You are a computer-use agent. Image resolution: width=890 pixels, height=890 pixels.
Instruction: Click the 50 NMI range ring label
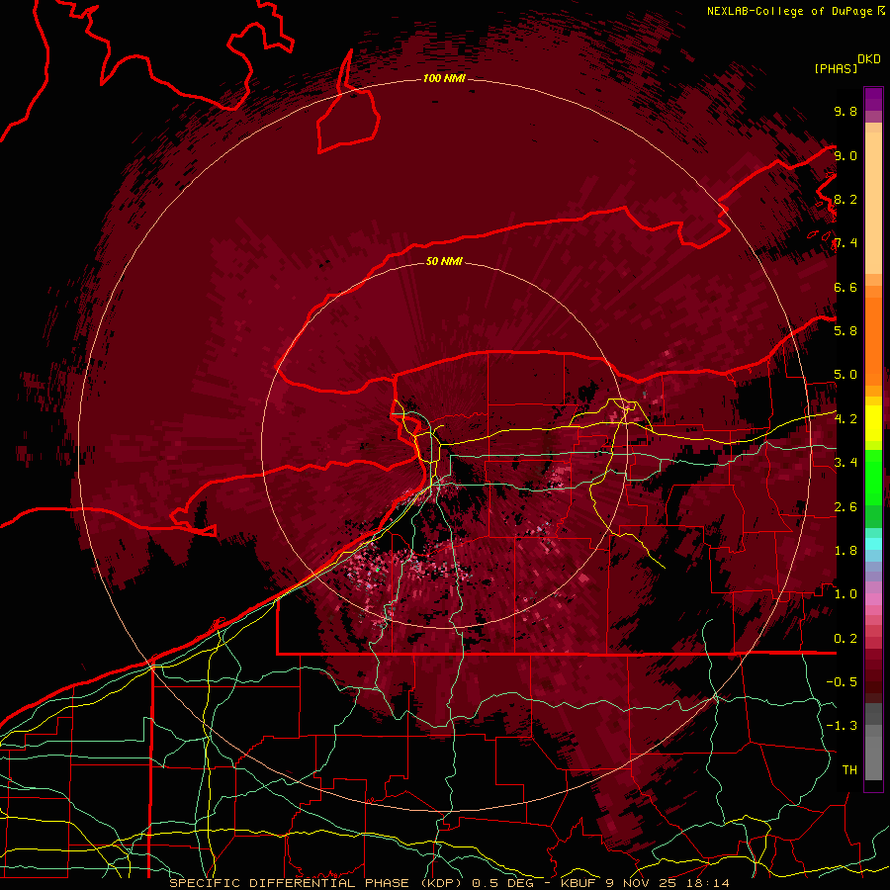[x=444, y=261]
